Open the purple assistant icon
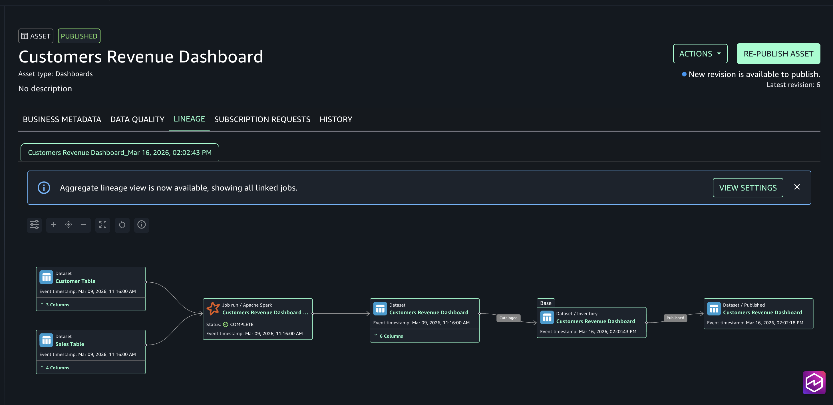Image resolution: width=833 pixels, height=405 pixels. point(814,382)
